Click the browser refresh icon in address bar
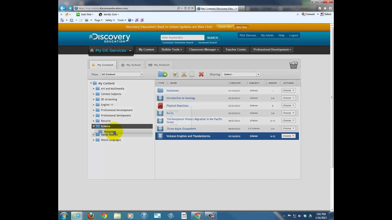The image size is (392, 220). click(189, 8)
